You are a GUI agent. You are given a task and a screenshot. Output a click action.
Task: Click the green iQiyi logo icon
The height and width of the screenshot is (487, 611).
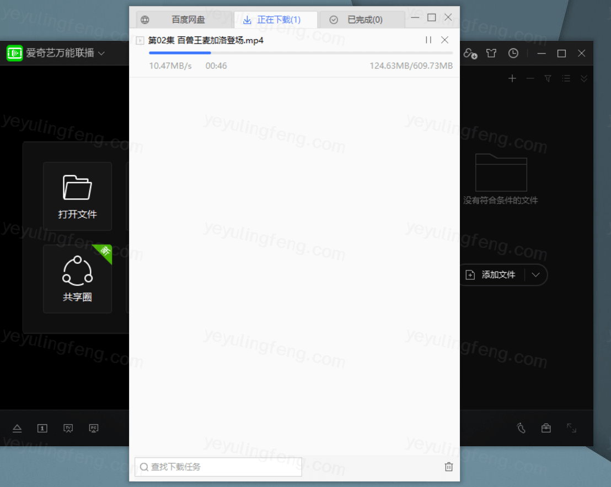(x=15, y=53)
